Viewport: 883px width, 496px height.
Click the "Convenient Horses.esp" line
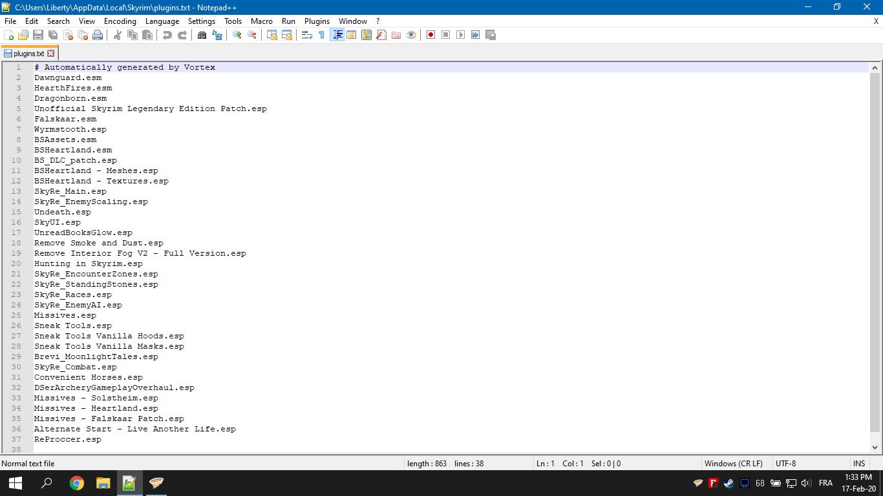coord(89,377)
